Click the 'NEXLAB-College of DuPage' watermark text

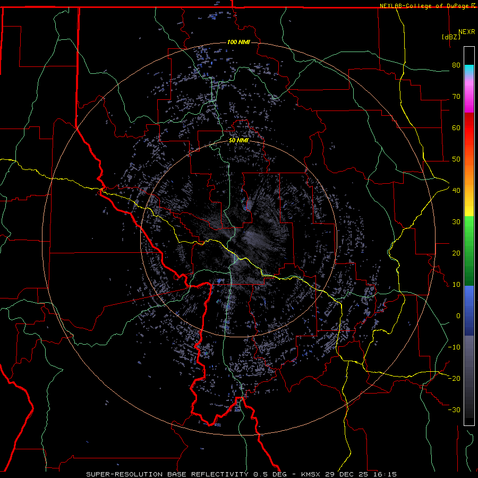point(424,6)
